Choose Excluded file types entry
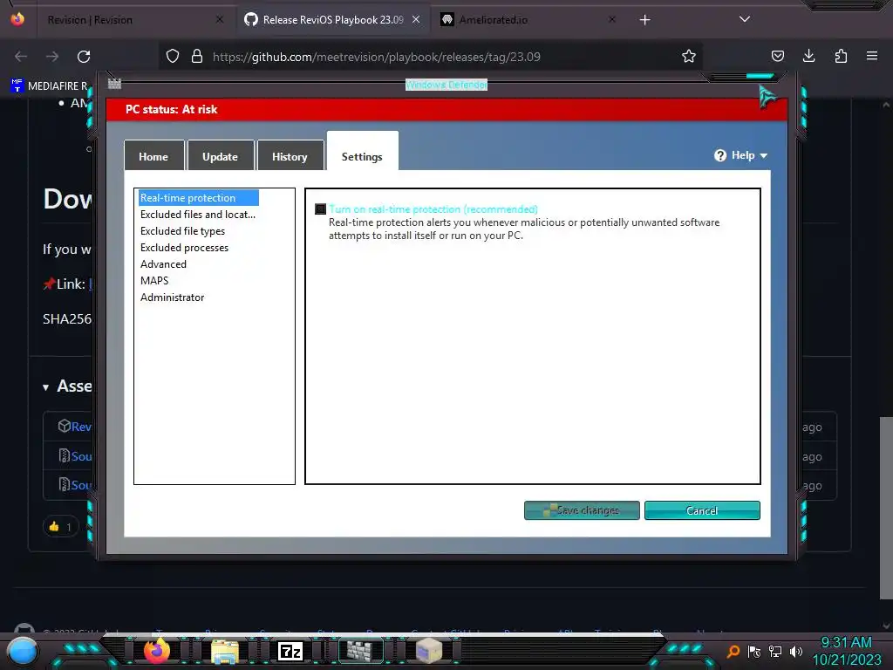 pyautogui.click(x=182, y=230)
